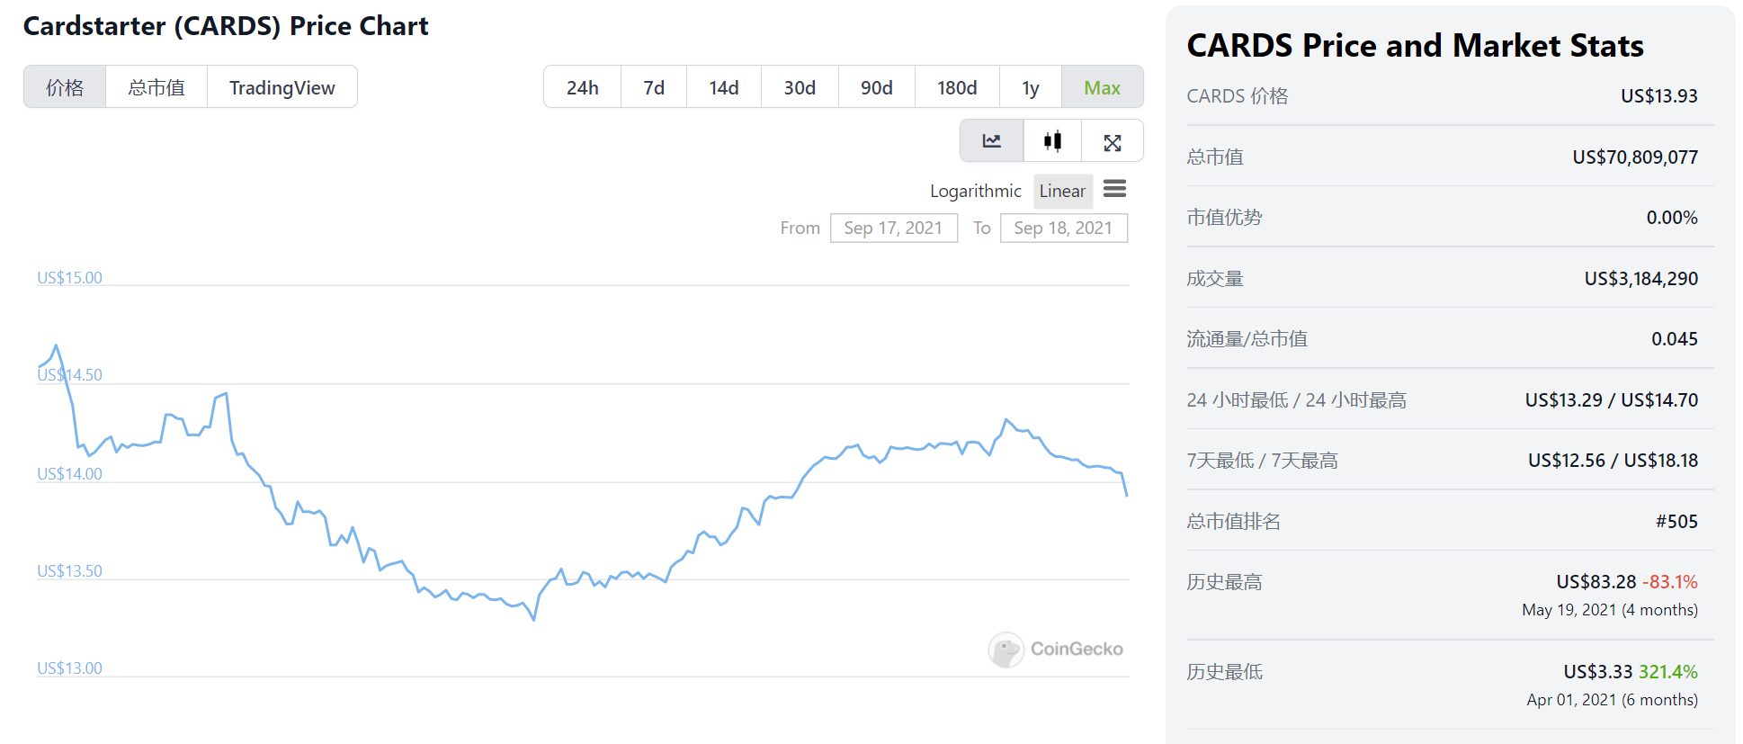Screen dimensions: 1743x744
Task: Switch to candlestick chart icon
Action: (1052, 141)
